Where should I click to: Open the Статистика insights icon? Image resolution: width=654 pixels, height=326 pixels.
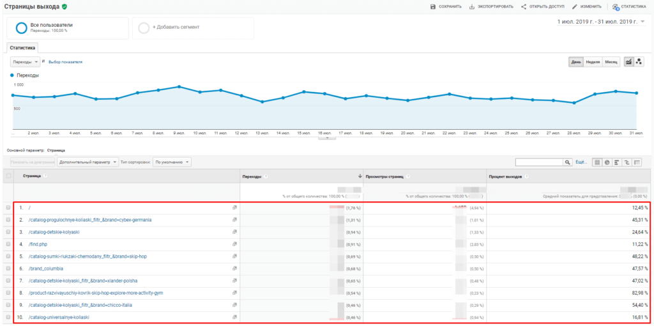coord(616,6)
